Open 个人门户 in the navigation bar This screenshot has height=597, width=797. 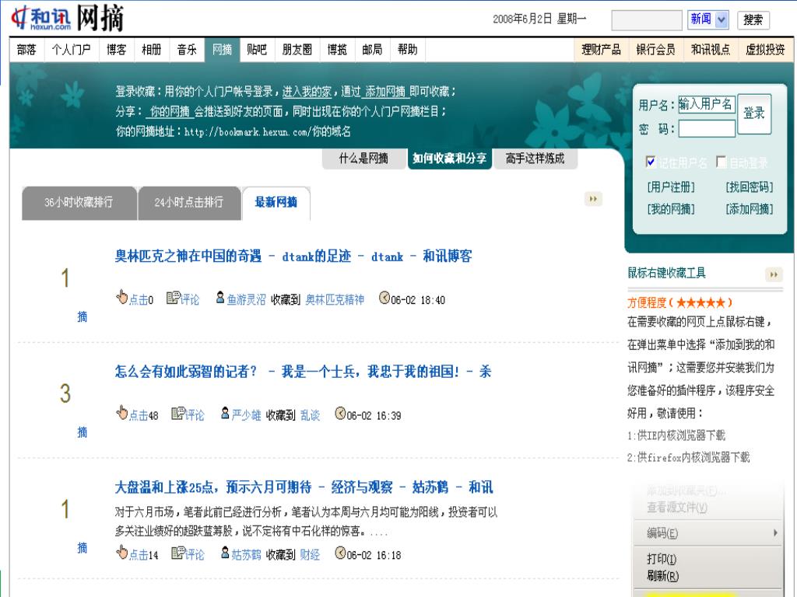click(x=71, y=50)
